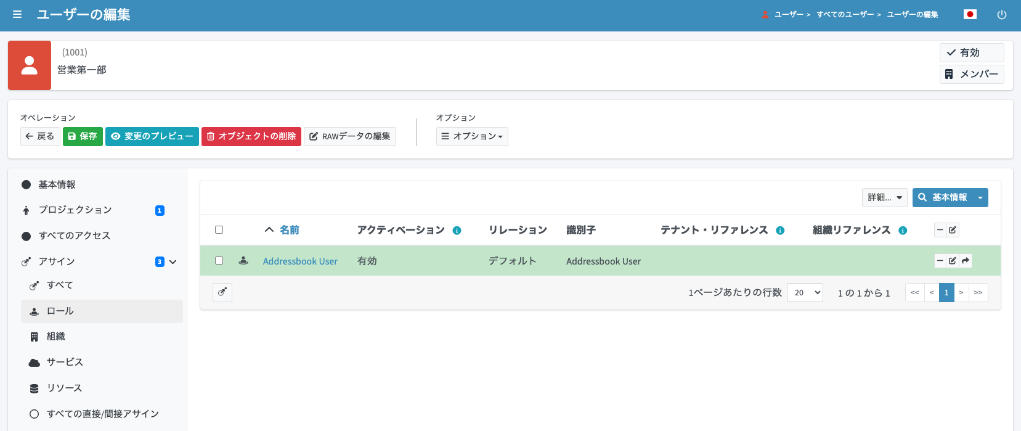Click info icon next to アクティベーション
1021x431 pixels.
tap(457, 231)
